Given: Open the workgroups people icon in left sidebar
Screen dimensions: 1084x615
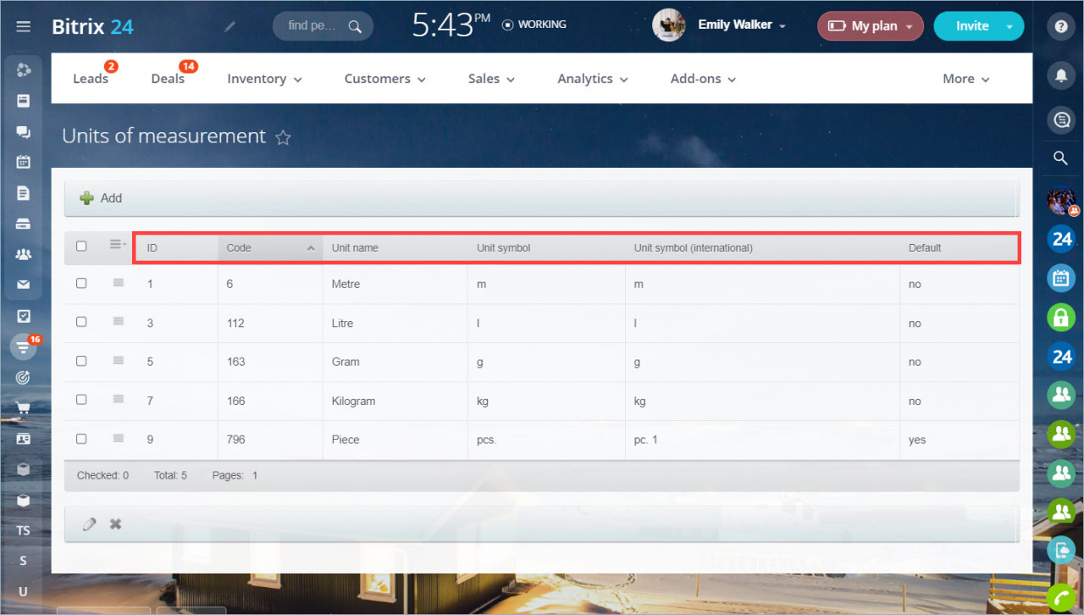Looking at the screenshot, I should click(x=24, y=254).
